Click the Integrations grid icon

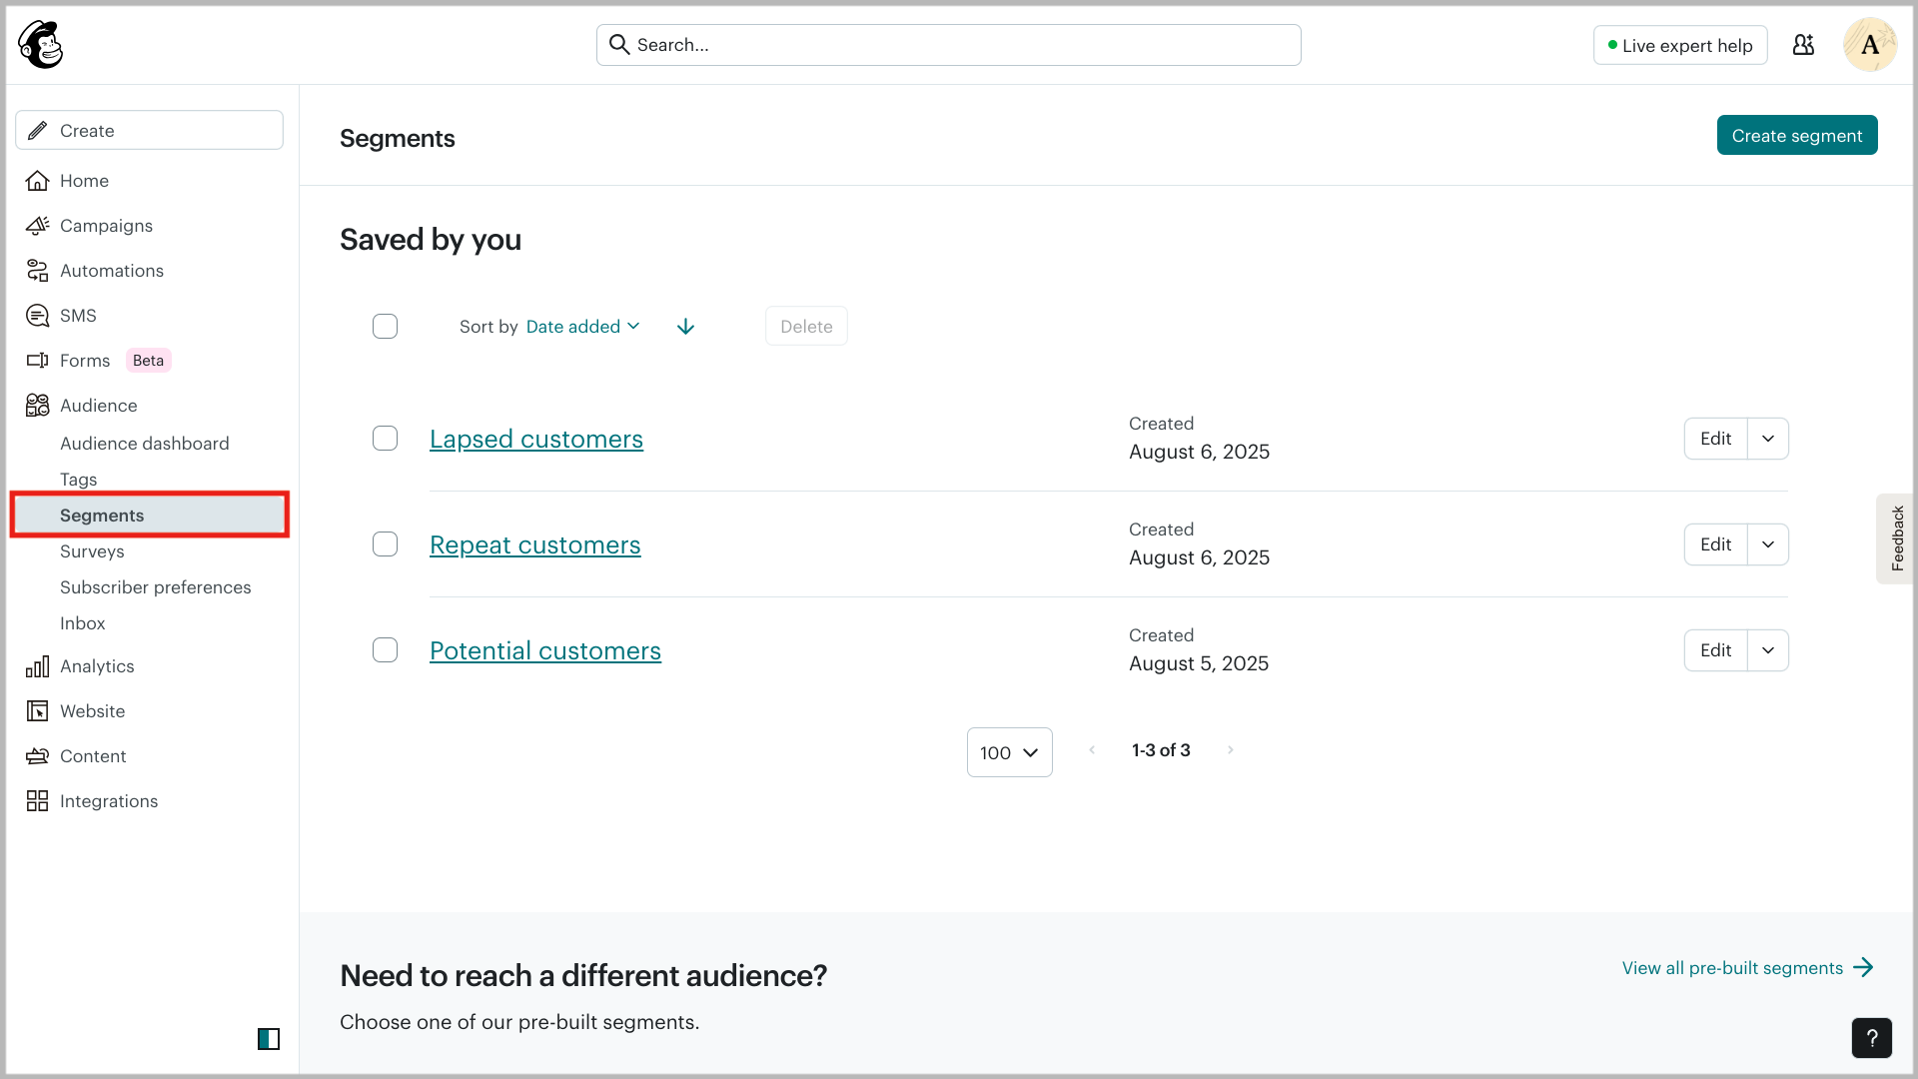click(x=38, y=801)
